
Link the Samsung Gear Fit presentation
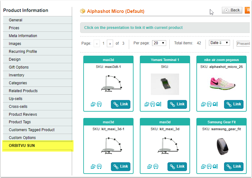(x=234, y=166)
